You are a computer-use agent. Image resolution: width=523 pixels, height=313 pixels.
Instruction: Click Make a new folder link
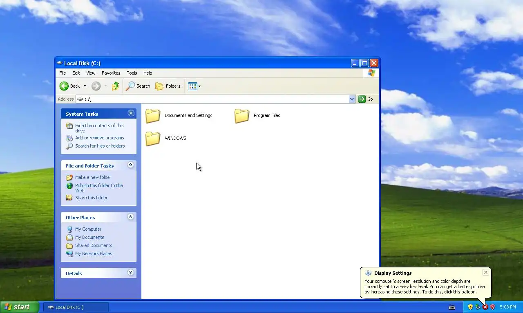click(x=93, y=177)
